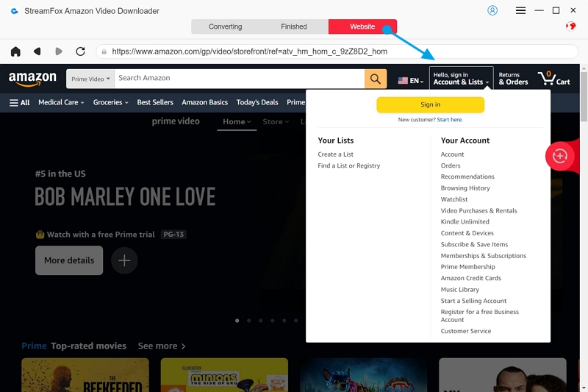Switch to the Converting tab

(225, 26)
